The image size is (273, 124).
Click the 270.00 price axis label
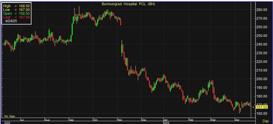[x=262, y=18]
